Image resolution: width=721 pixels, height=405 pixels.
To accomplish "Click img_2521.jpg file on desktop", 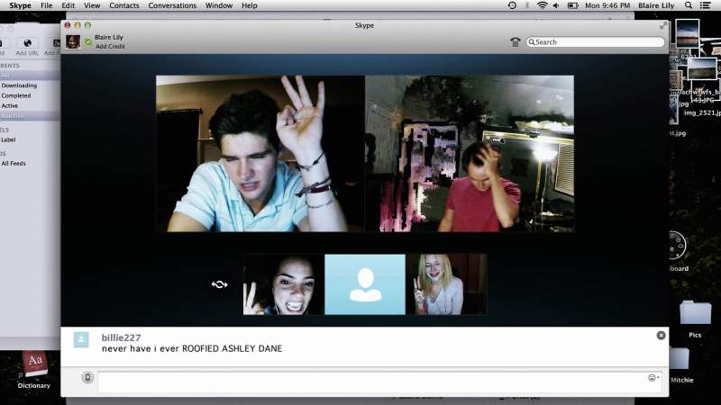I will [702, 112].
